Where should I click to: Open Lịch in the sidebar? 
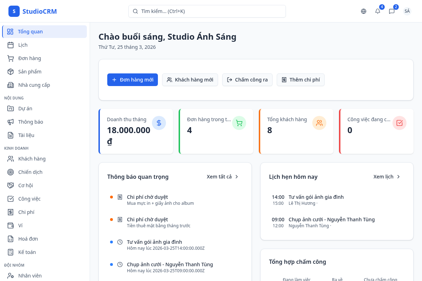point(23,45)
